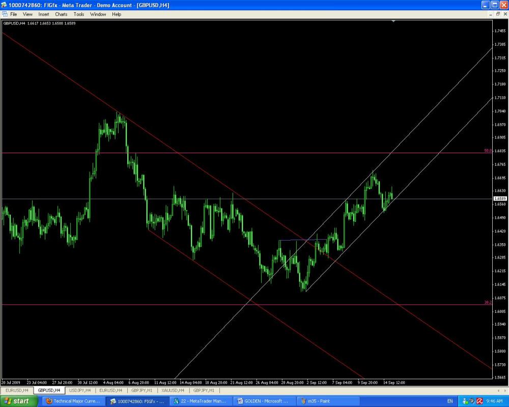The image size is (509, 407).
Task: Minimize the MetaTrader main window
Action: (485, 5)
